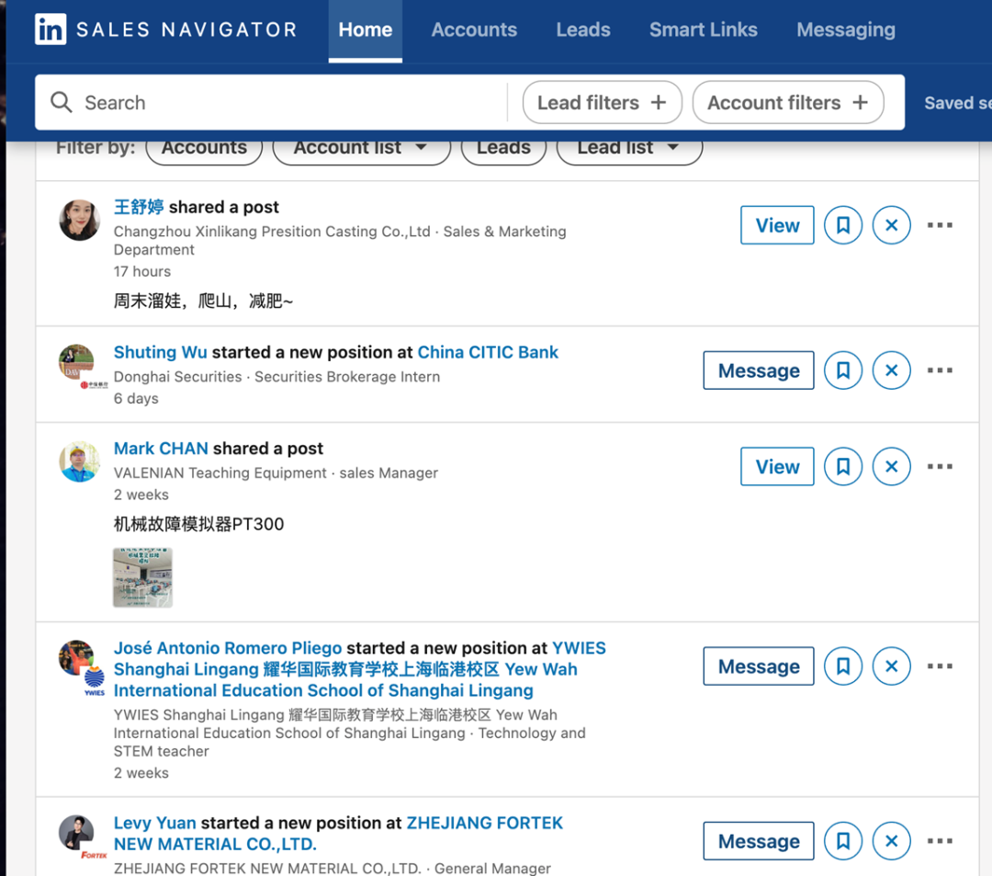
Task: Bookmark the Shuting Wu alert
Action: coord(842,370)
